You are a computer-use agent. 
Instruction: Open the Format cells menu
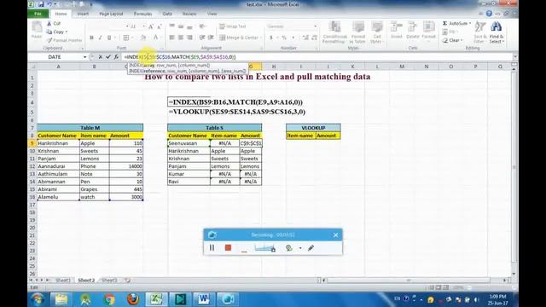(x=428, y=31)
